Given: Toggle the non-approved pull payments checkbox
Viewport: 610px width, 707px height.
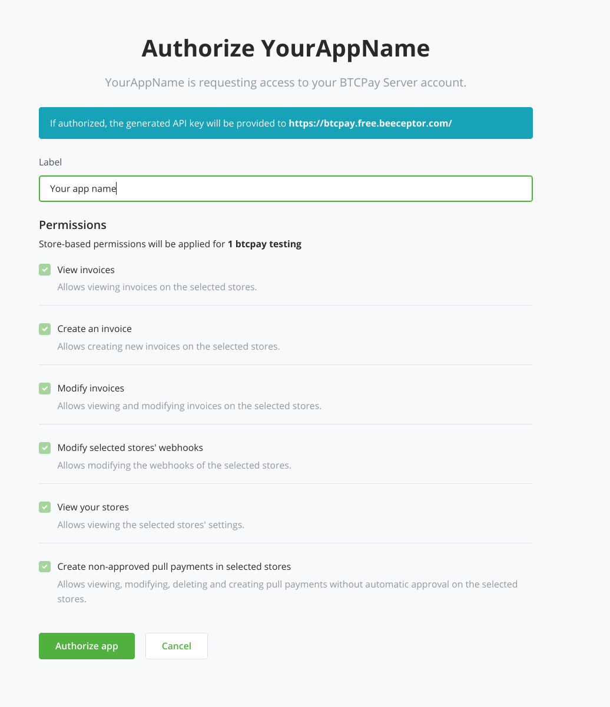Looking at the screenshot, I should [x=45, y=566].
